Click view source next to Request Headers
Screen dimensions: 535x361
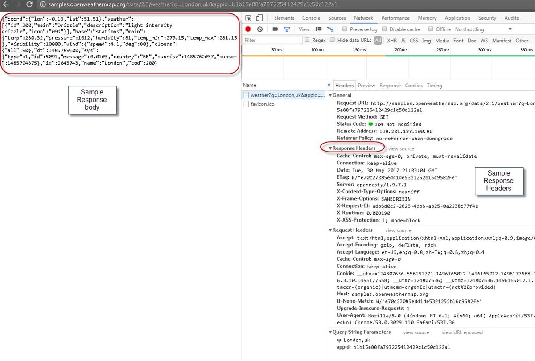[x=398, y=230]
